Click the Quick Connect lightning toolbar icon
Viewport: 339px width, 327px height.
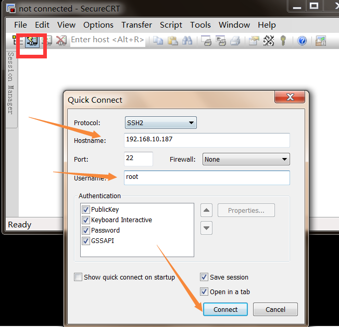tap(32, 41)
